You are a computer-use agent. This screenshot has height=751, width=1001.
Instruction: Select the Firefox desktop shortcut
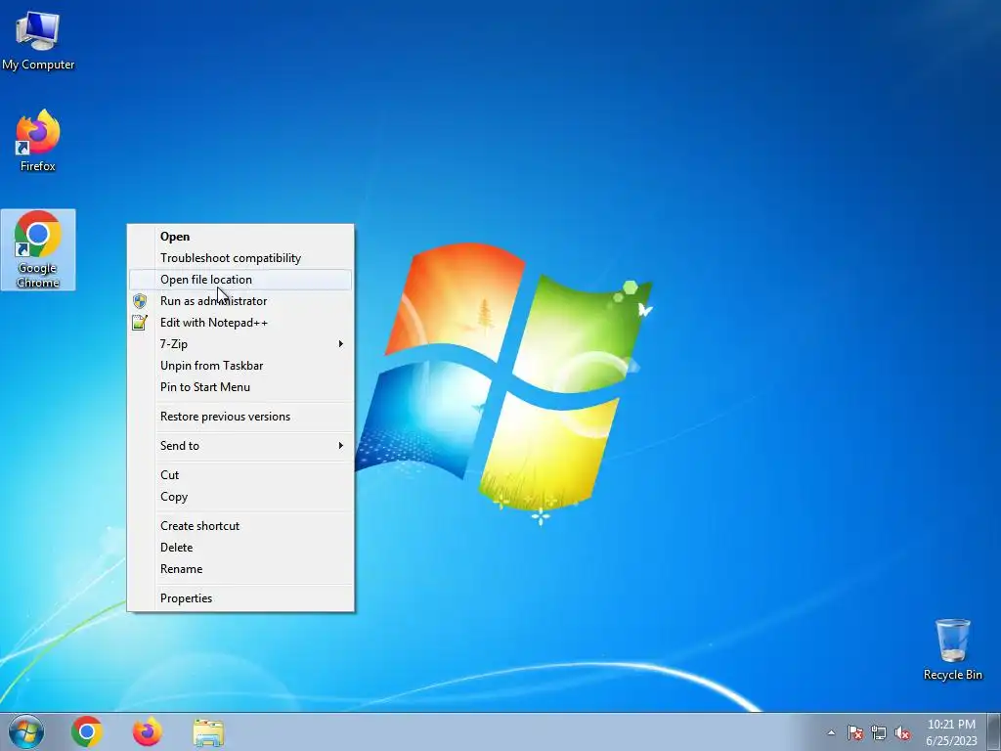[38, 141]
